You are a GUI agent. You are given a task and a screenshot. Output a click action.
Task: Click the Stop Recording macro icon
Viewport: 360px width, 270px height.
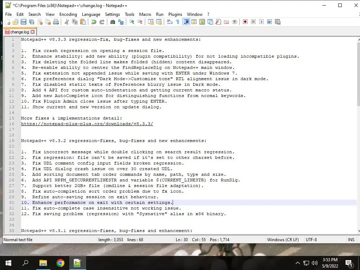[x=253, y=22]
